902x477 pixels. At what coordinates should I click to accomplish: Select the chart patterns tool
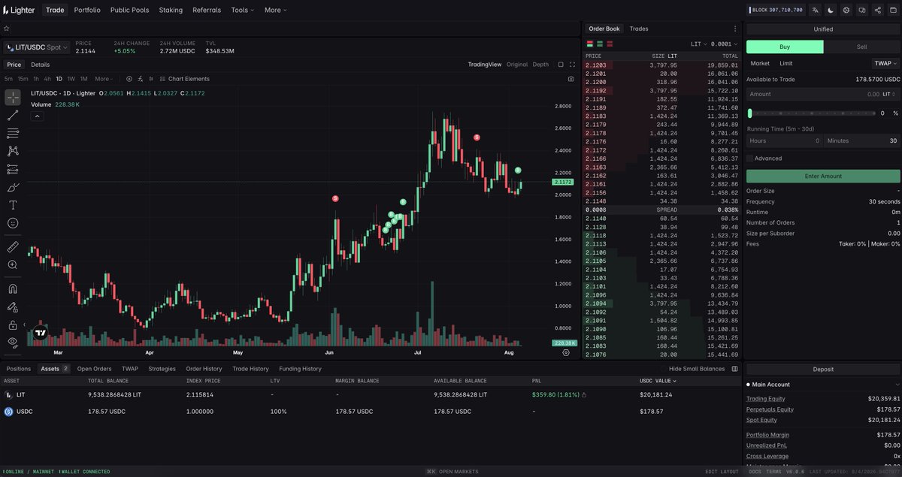13,151
